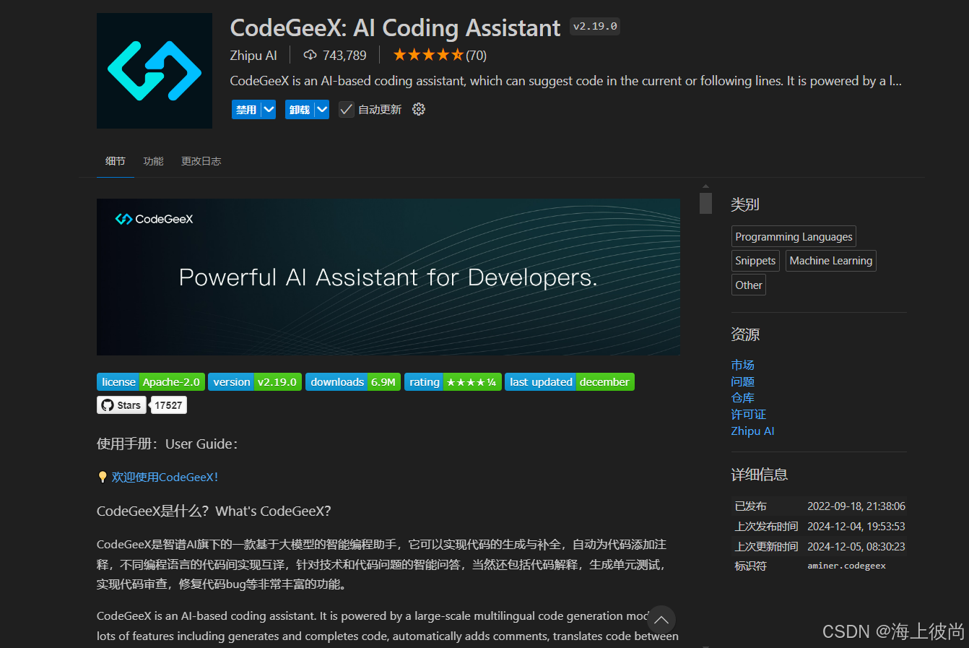Viewport: 969px width, 648px height.
Task: Click the 欢迎使用CodeGeeX! link
Action: coord(165,478)
